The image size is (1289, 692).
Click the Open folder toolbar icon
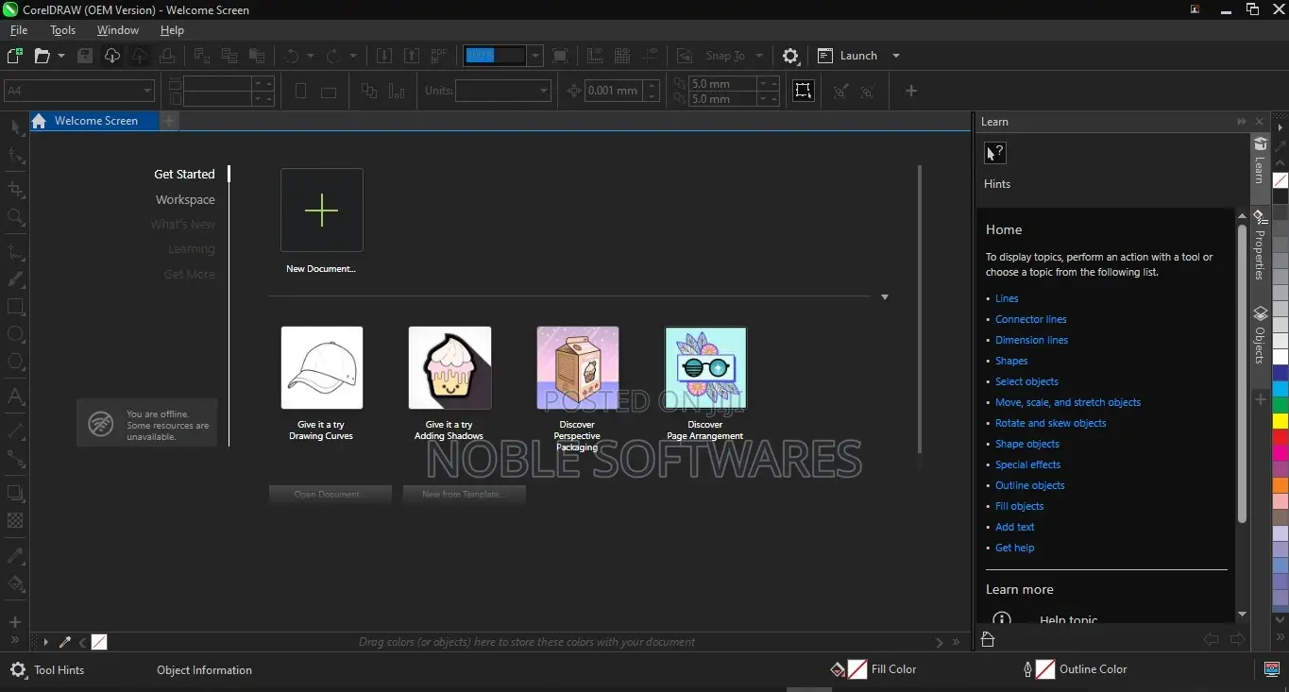coord(42,56)
